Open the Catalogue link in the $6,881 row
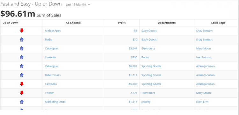 tap(51, 66)
